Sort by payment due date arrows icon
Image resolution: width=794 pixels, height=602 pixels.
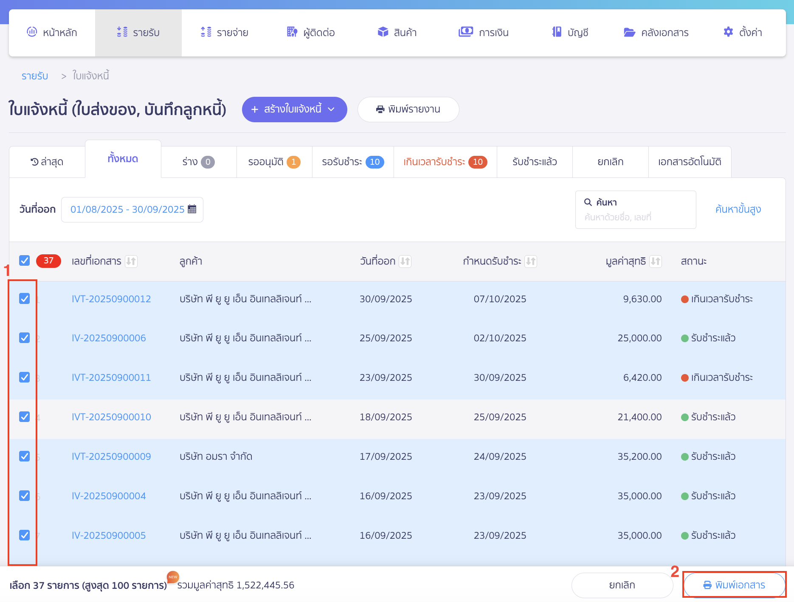pos(531,261)
